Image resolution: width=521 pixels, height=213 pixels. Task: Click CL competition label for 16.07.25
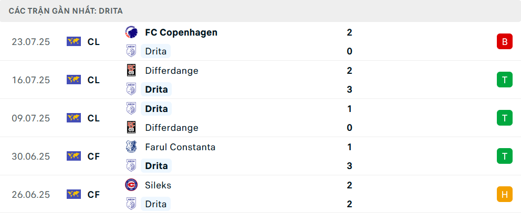click(x=93, y=80)
